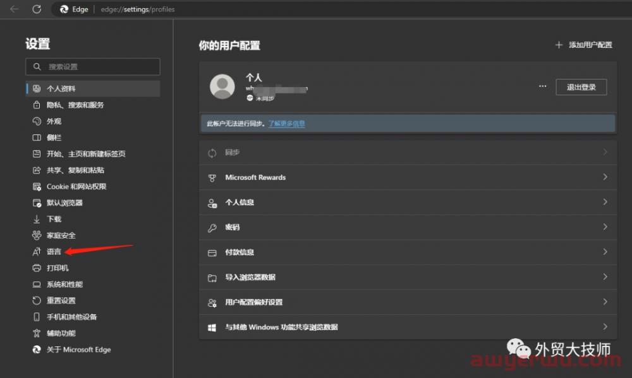Screen dimensions: 632x378
Task: Click the profile avatar picture
Action: (x=222, y=86)
